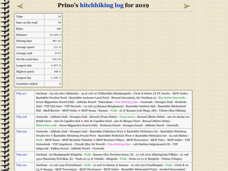Click the longest day value 1,535.2
This screenshot has width=228, height=171.
[56, 78]
